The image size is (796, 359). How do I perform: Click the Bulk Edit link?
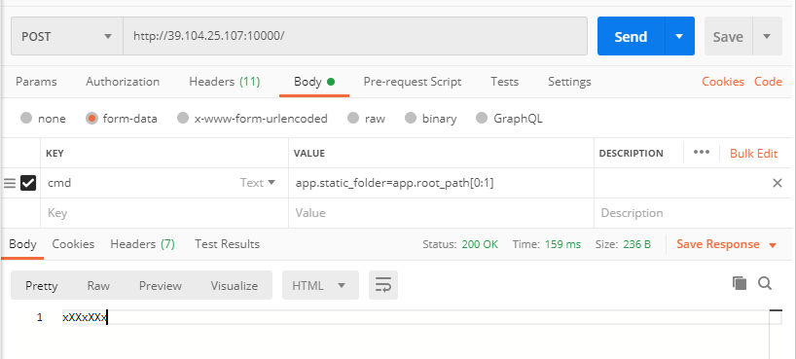pos(753,154)
